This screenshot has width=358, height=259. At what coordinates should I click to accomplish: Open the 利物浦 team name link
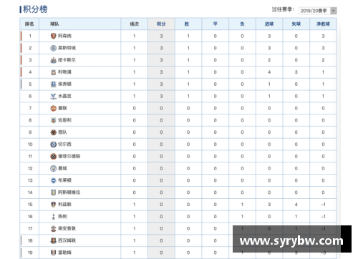(x=64, y=72)
